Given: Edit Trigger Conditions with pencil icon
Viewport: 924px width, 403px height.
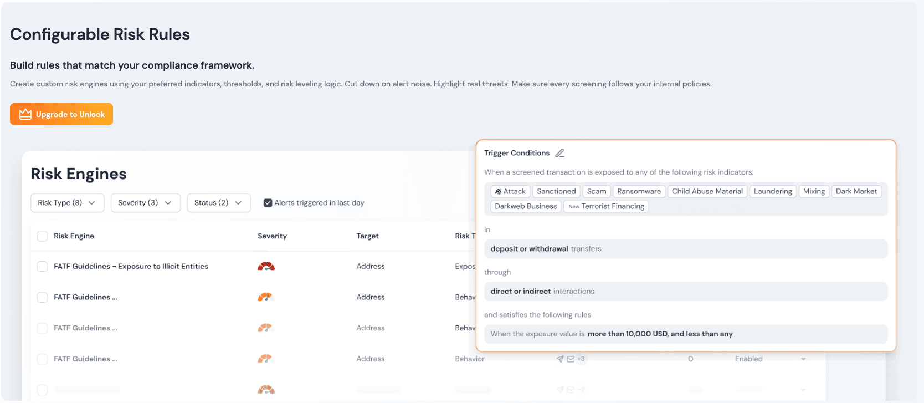Looking at the screenshot, I should pyautogui.click(x=560, y=153).
